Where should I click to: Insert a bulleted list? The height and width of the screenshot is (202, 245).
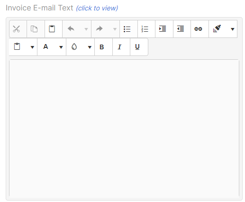click(127, 29)
